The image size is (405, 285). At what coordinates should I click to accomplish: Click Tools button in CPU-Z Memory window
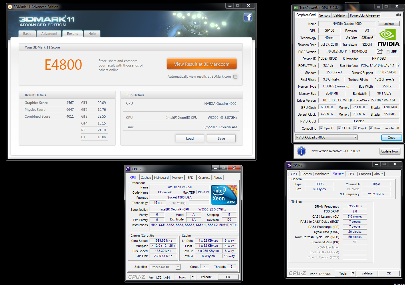343,273
